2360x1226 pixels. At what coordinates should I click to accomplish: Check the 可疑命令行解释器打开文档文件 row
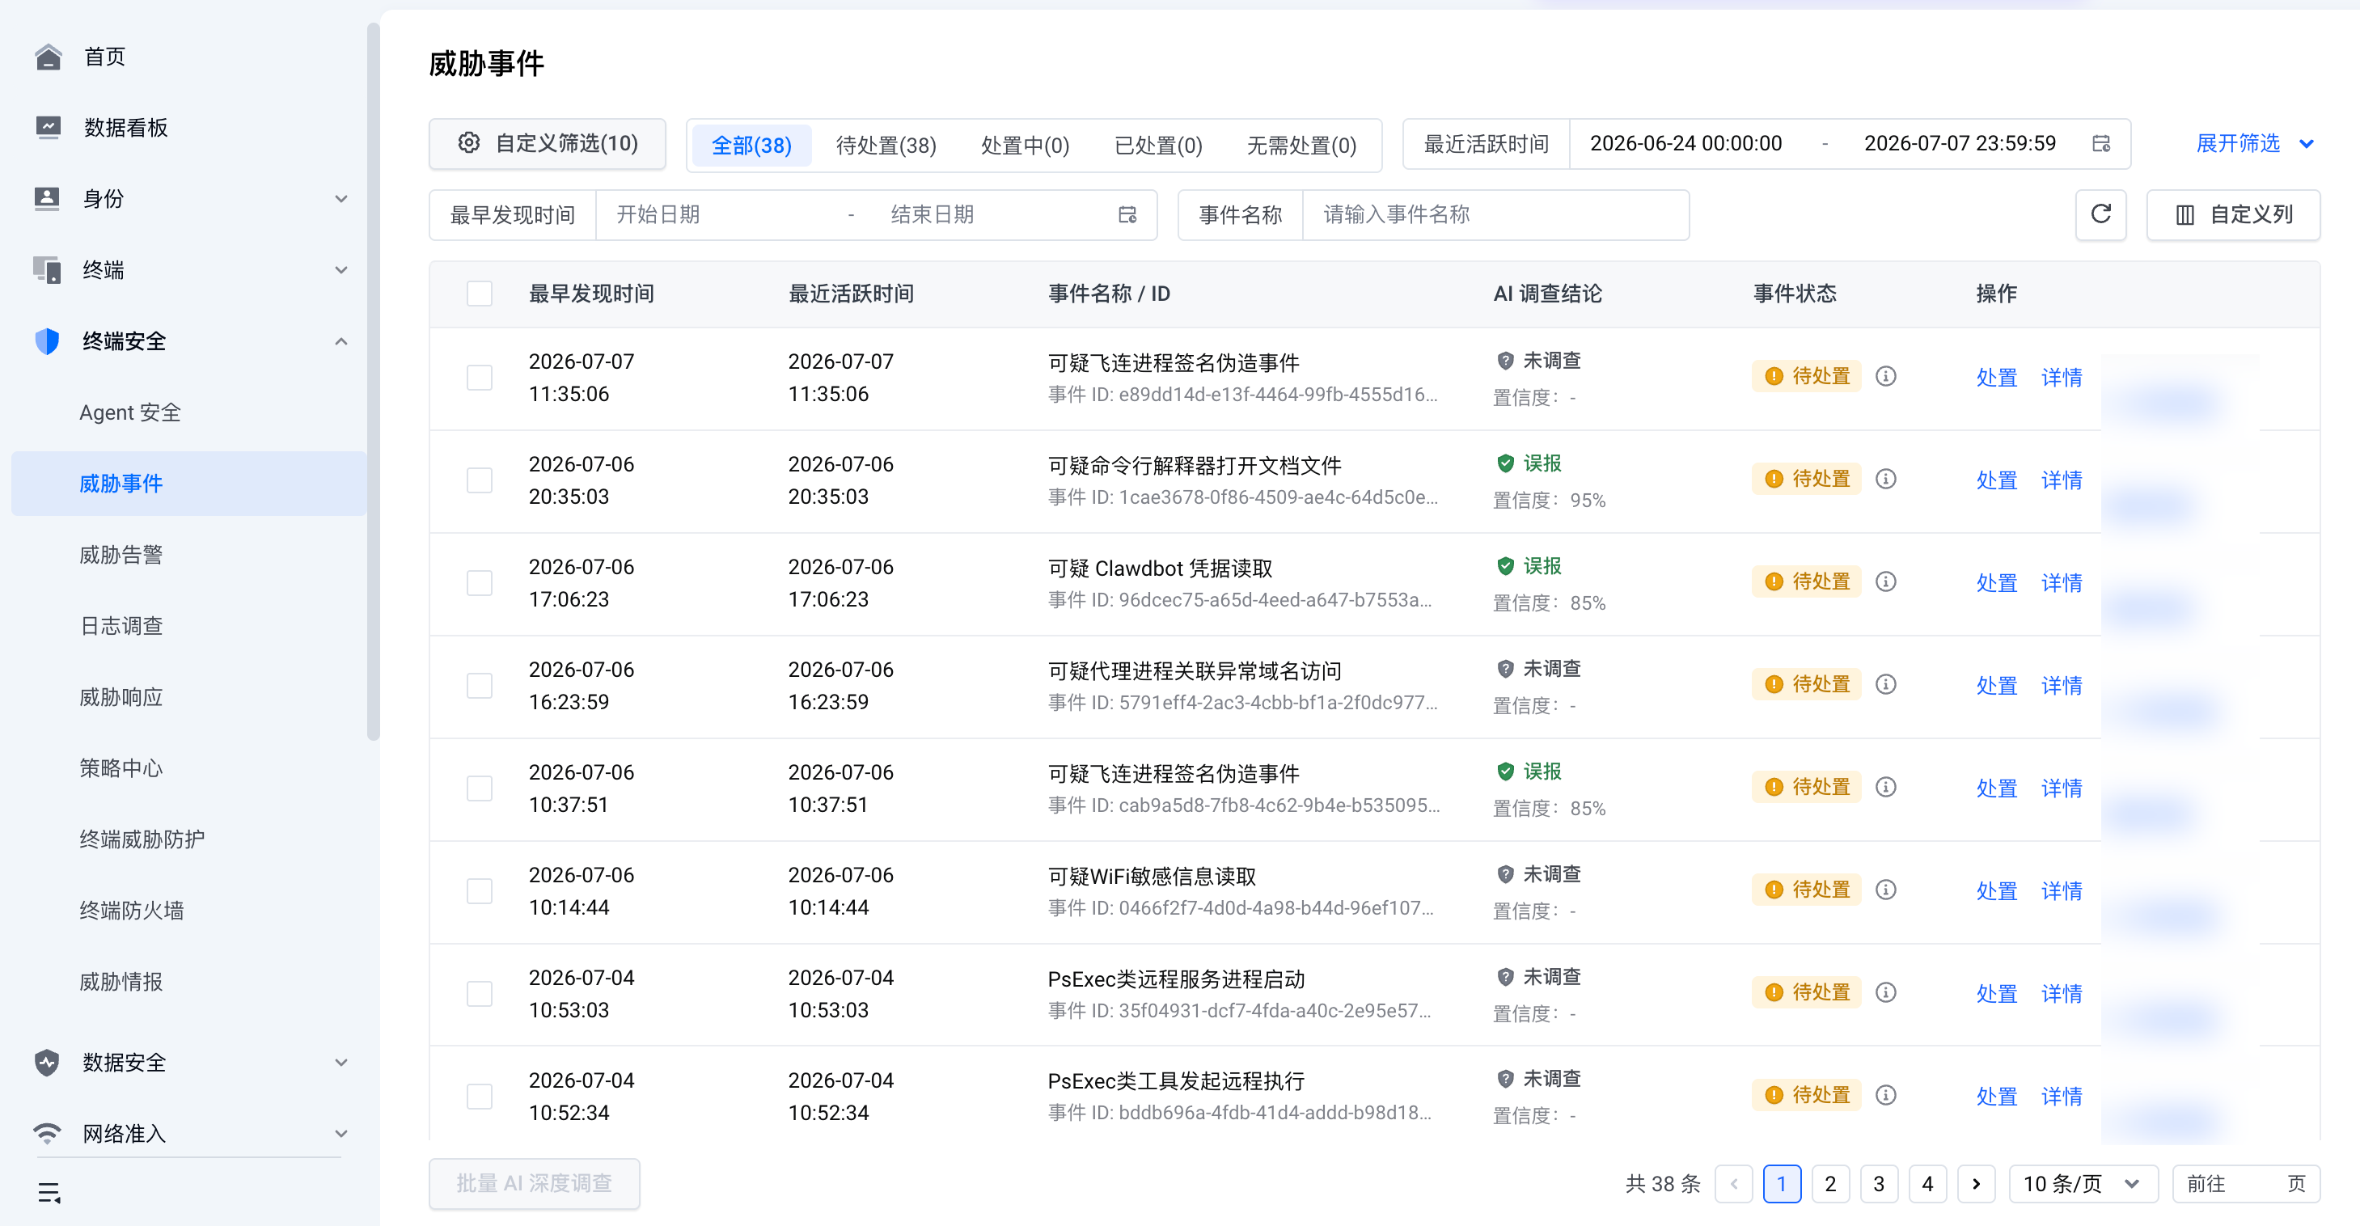[479, 480]
